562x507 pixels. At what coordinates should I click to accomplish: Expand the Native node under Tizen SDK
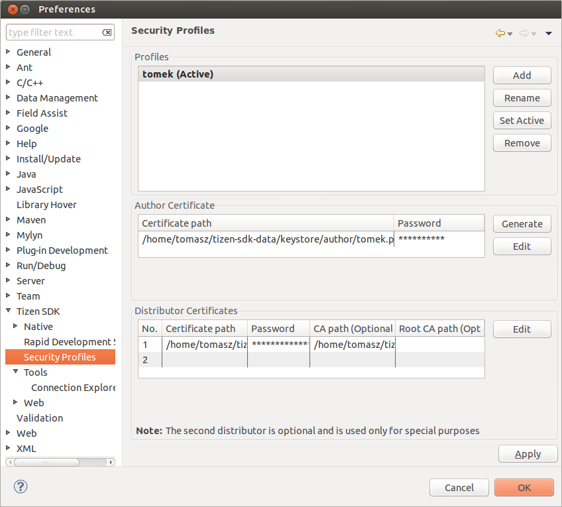(x=16, y=326)
